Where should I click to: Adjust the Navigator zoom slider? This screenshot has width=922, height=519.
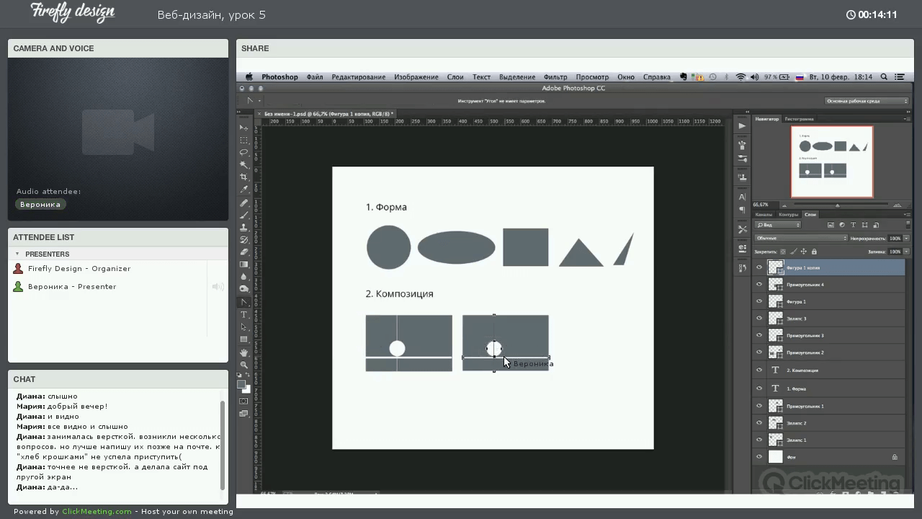(837, 205)
